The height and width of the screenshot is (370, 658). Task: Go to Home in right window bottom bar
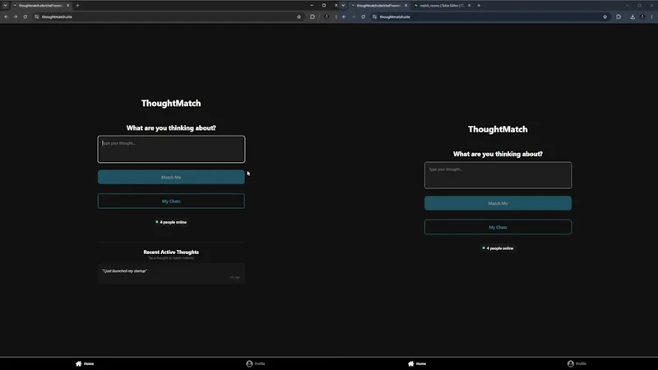click(417, 363)
